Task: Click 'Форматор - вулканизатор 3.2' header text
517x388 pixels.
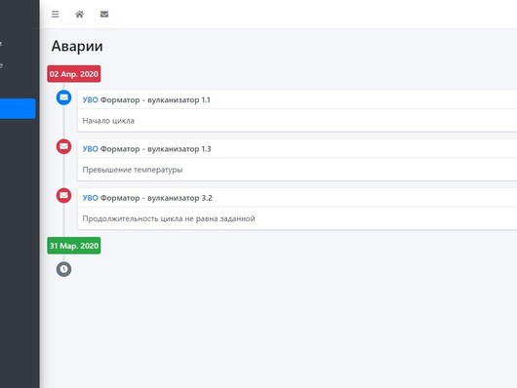Action: [156, 198]
